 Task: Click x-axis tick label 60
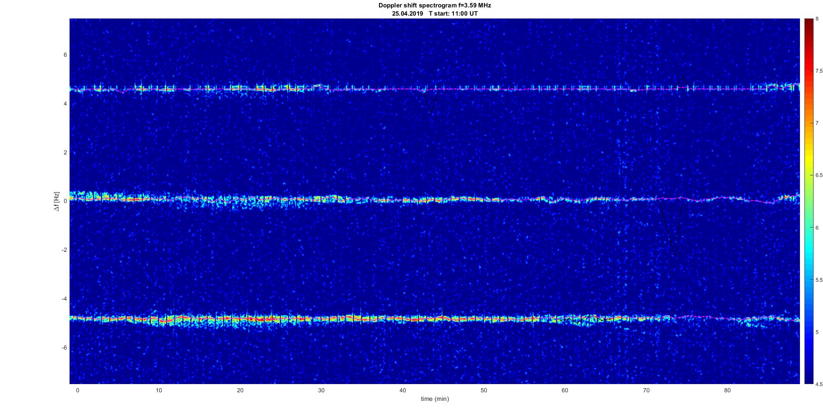click(565, 390)
